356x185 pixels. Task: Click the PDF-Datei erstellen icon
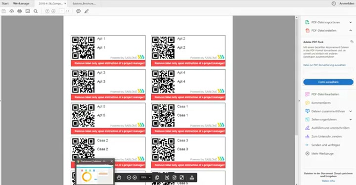[x=308, y=31]
